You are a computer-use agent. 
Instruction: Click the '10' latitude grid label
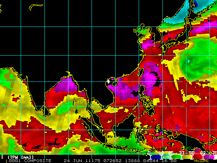tap(186, 106)
